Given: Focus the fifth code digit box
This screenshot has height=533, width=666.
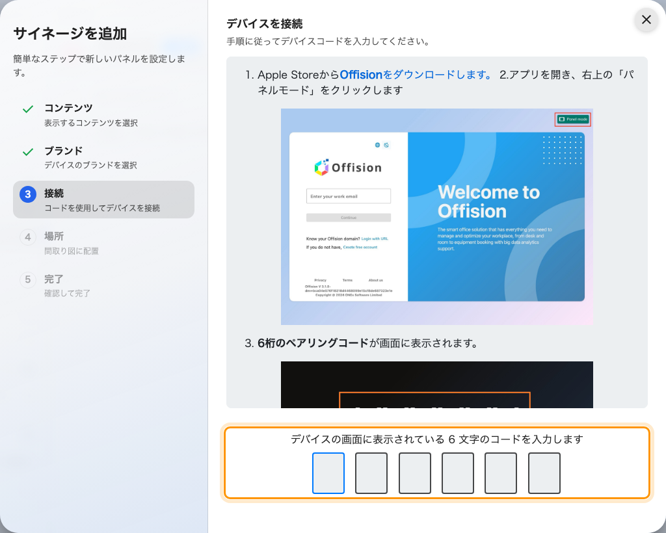Looking at the screenshot, I should pyautogui.click(x=501, y=473).
